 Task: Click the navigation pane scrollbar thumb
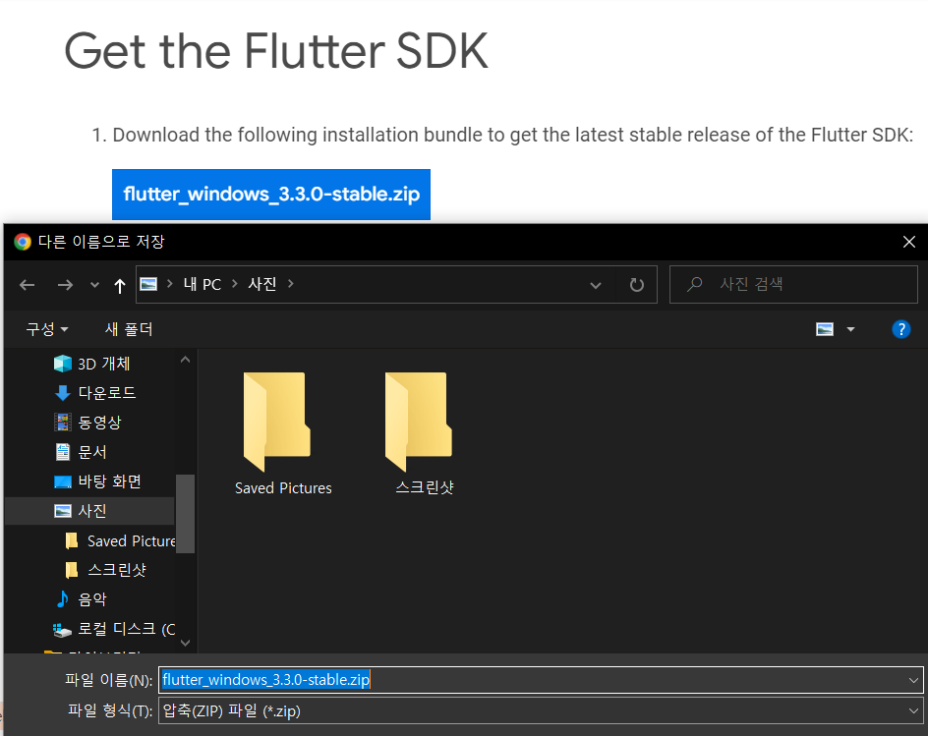click(x=185, y=514)
